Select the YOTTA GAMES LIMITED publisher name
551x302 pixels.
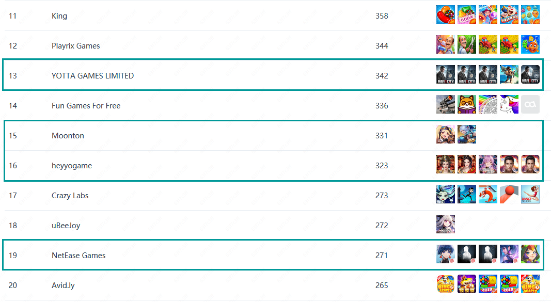93,76
